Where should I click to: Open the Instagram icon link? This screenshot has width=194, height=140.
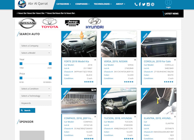tap(148, 5)
